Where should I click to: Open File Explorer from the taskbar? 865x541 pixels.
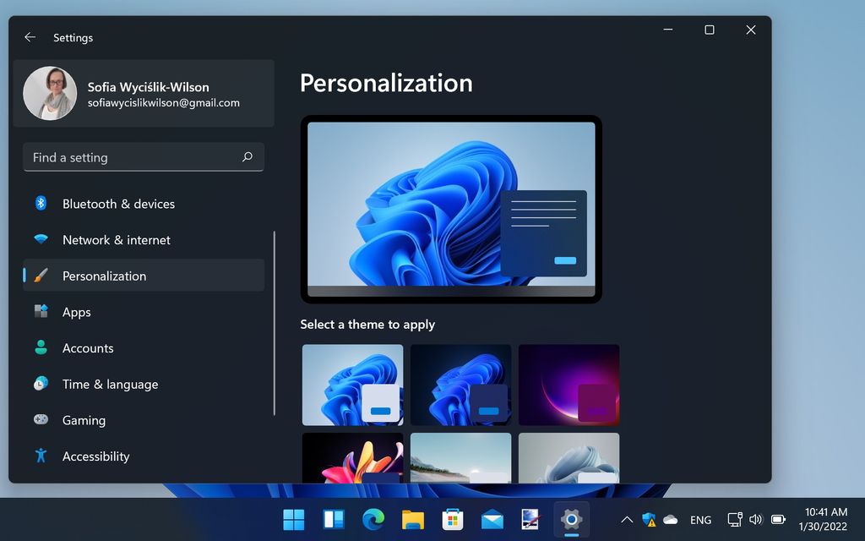coord(412,520)
